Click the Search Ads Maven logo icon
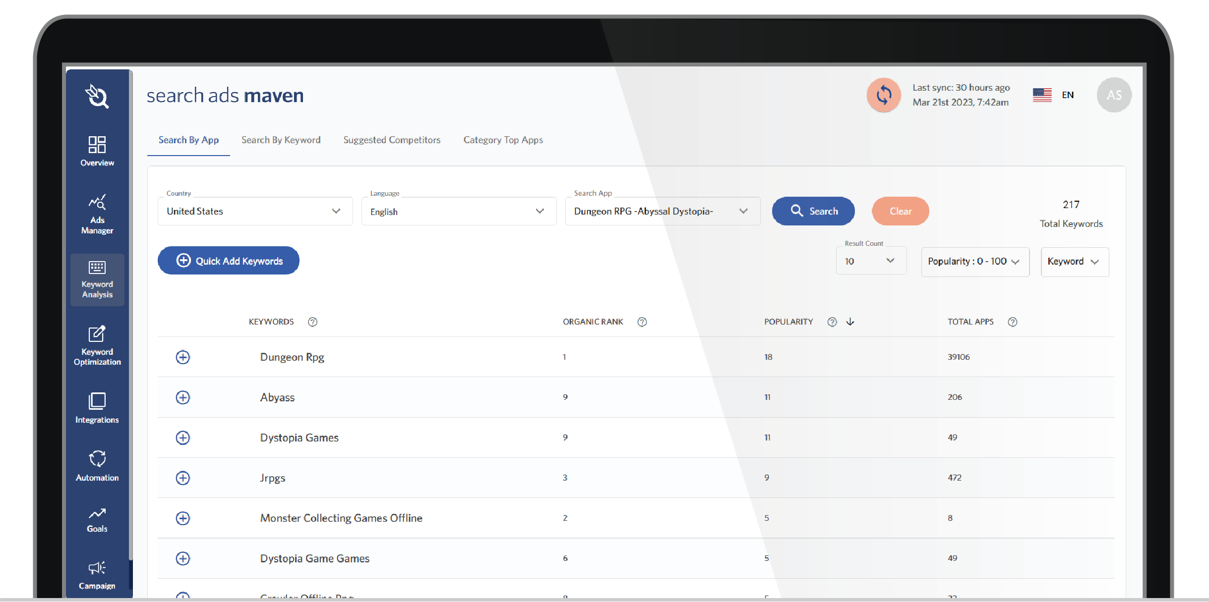This screenshot has width=1209, height=602. (x=97, y=96)
